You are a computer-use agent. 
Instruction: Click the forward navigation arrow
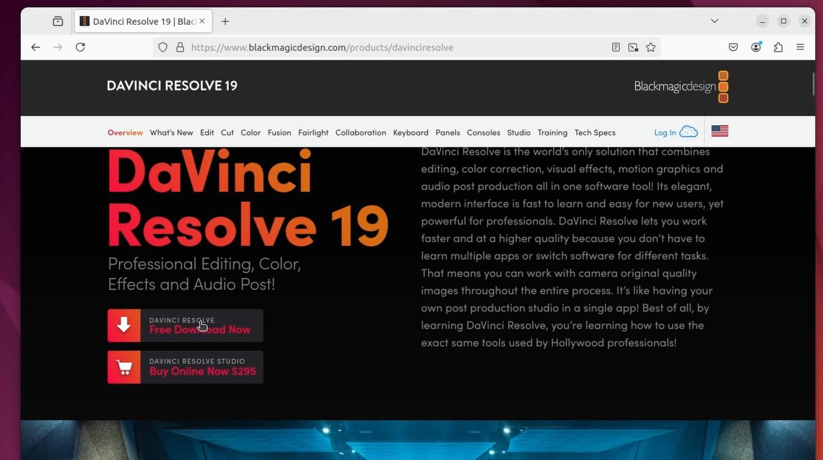[x=57, y=47]
